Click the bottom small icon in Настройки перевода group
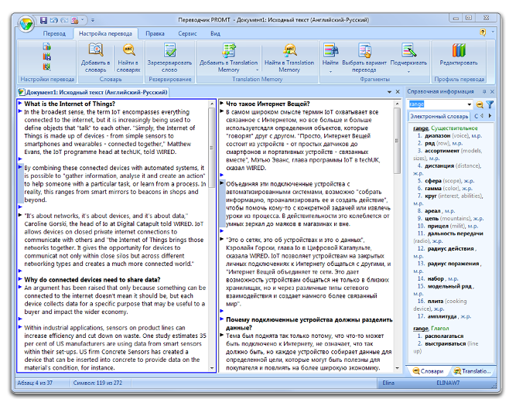The image size is (509, 399). tap(46, 66)
